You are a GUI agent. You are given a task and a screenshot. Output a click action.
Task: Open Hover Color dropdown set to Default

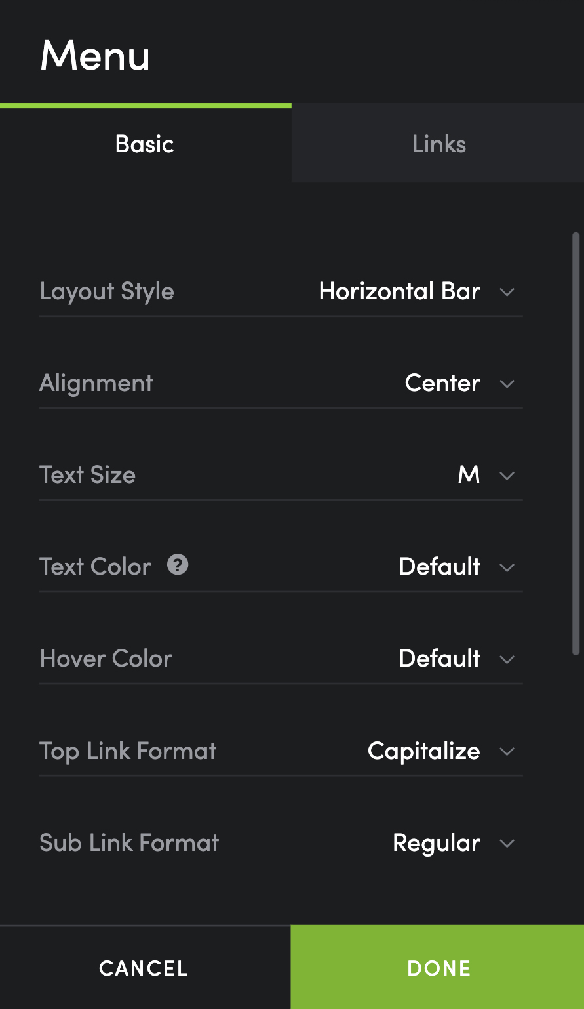click(456, 659)
